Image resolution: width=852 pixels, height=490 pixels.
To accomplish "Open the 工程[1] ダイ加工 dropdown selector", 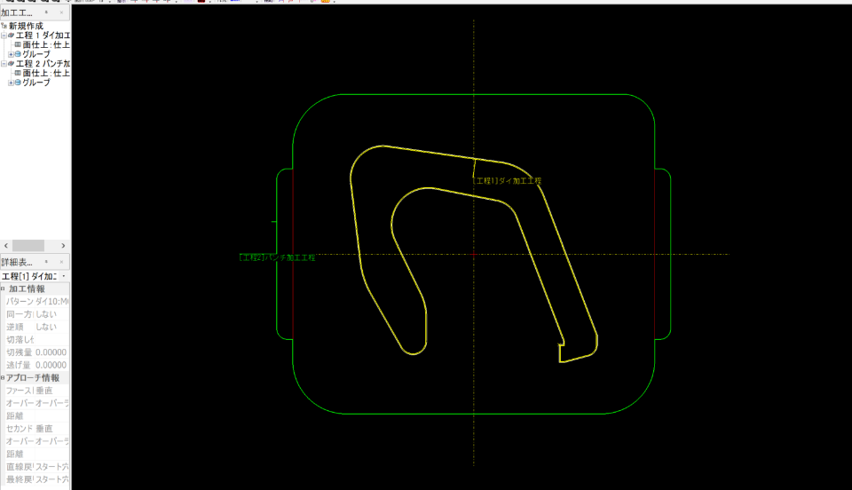I will [64, 276].
